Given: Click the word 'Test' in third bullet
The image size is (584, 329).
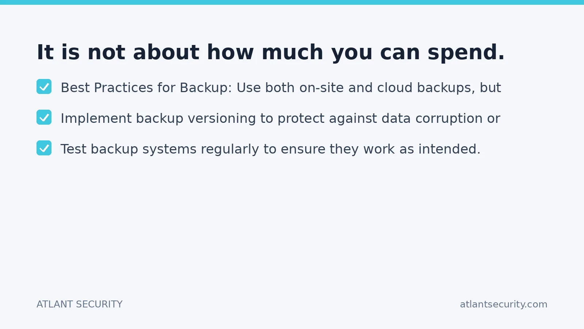Looking at the screenshot, I should point(73,149).
